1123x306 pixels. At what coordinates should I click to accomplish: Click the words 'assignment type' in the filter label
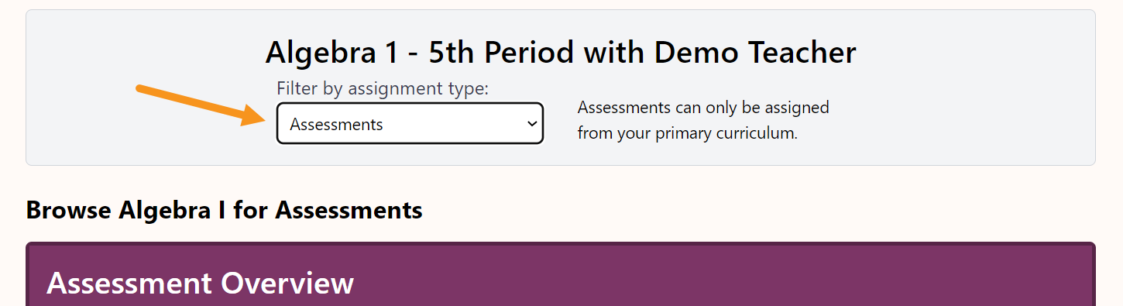418,88
